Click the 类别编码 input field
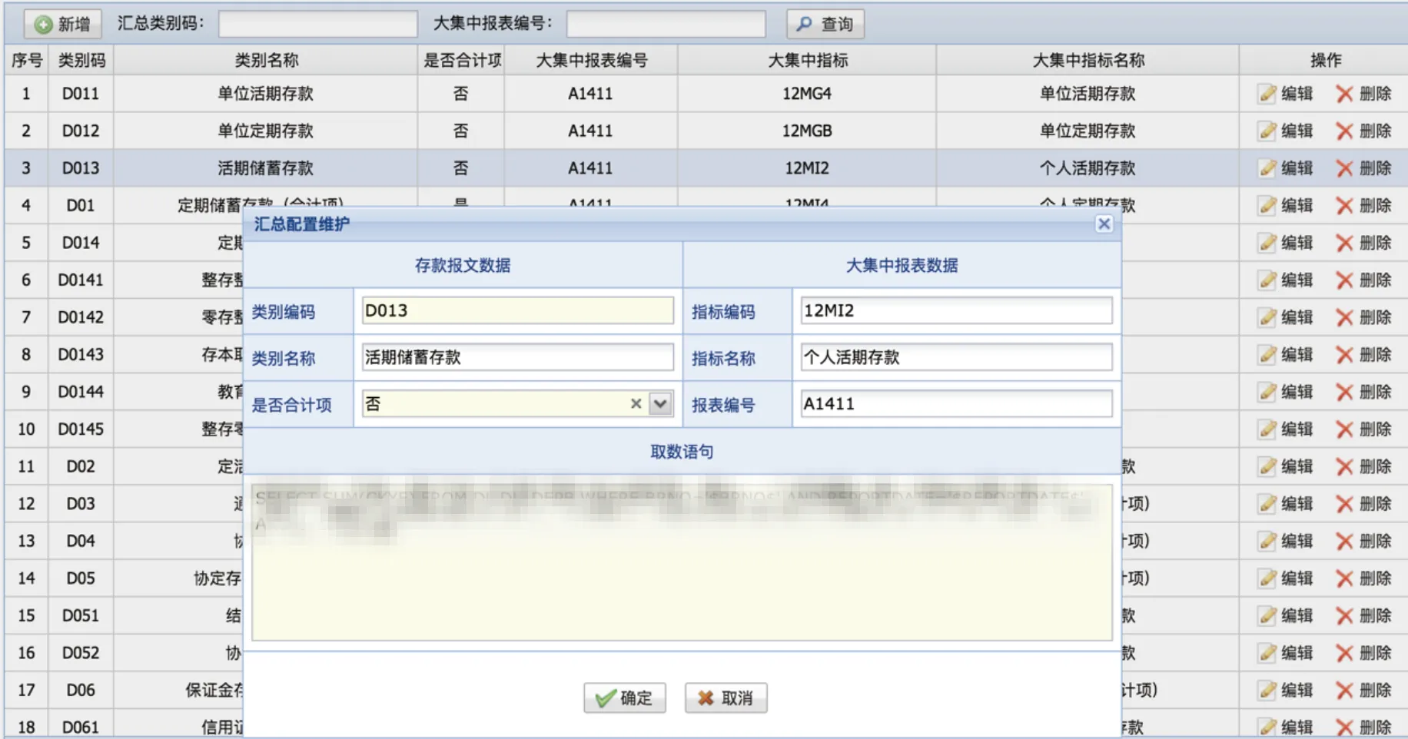Viewport: 1408px width, 739px height. [x=517, y=311]
